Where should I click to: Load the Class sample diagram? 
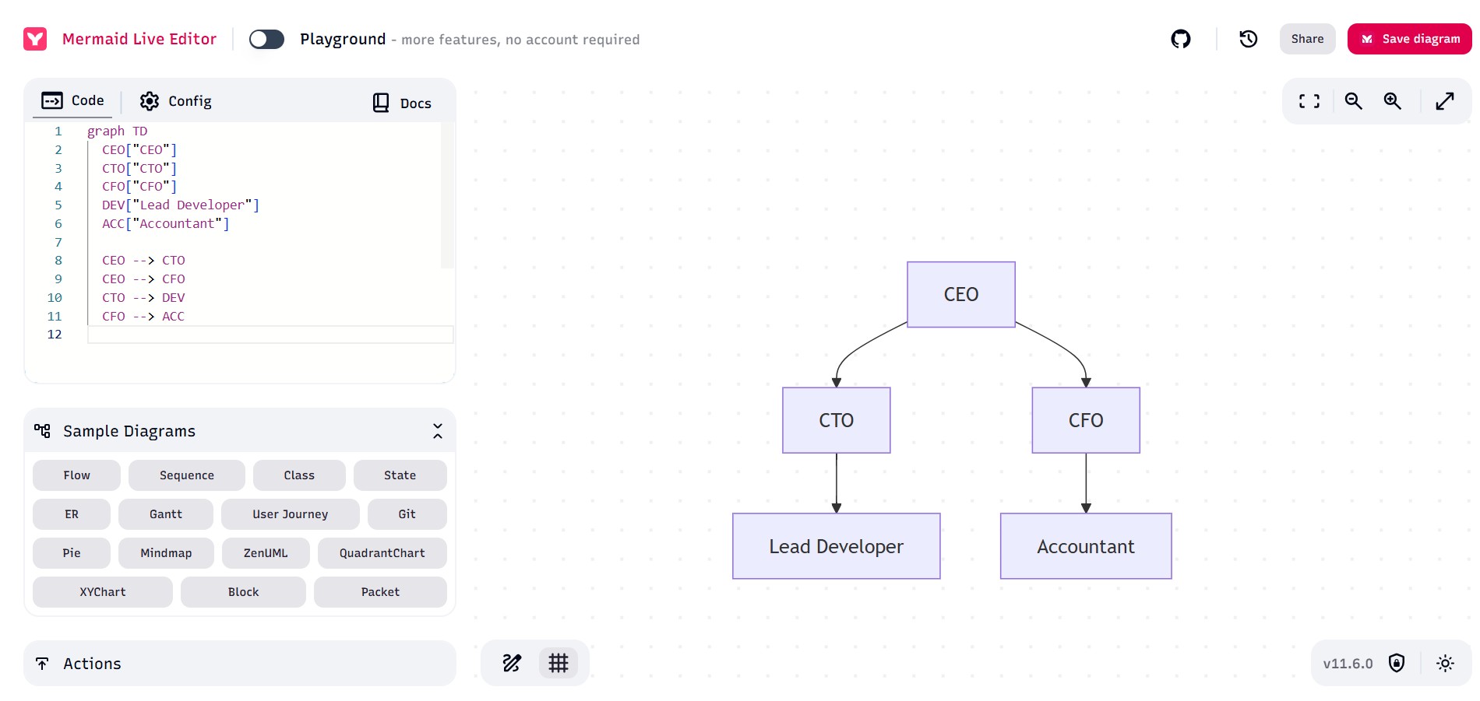click(x=299, y=475)
